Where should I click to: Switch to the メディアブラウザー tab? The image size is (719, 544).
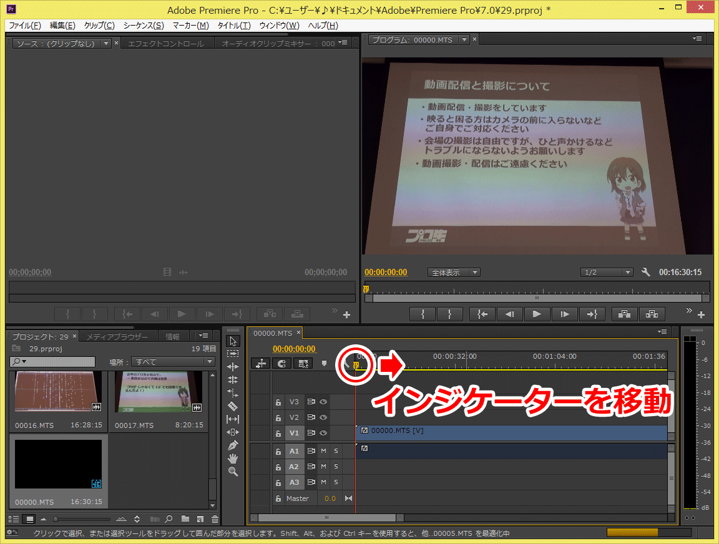[x=117, y=337]
